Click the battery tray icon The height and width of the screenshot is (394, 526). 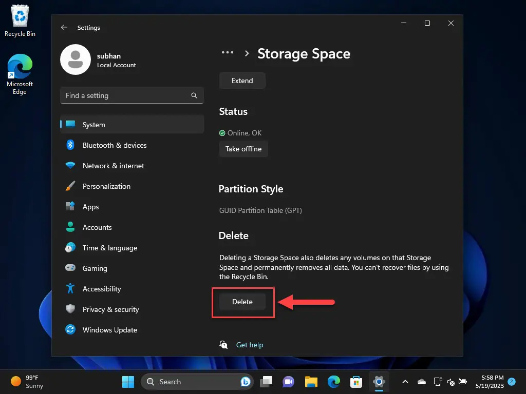(x=463, y=382)
